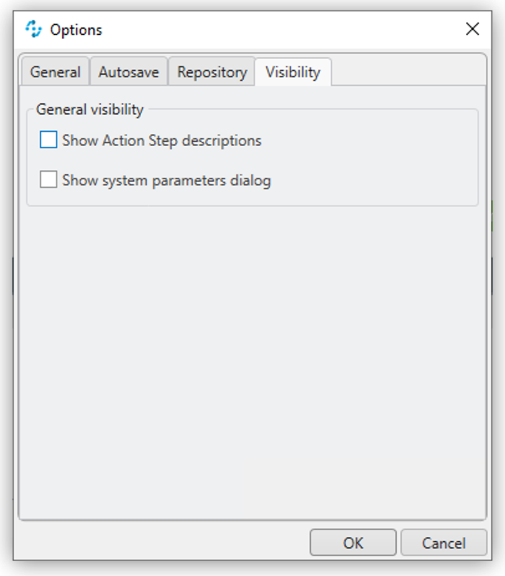Tick the checkbox next to Show Action Step descriptions
This screenshot has height=576, width=505.
49,140
